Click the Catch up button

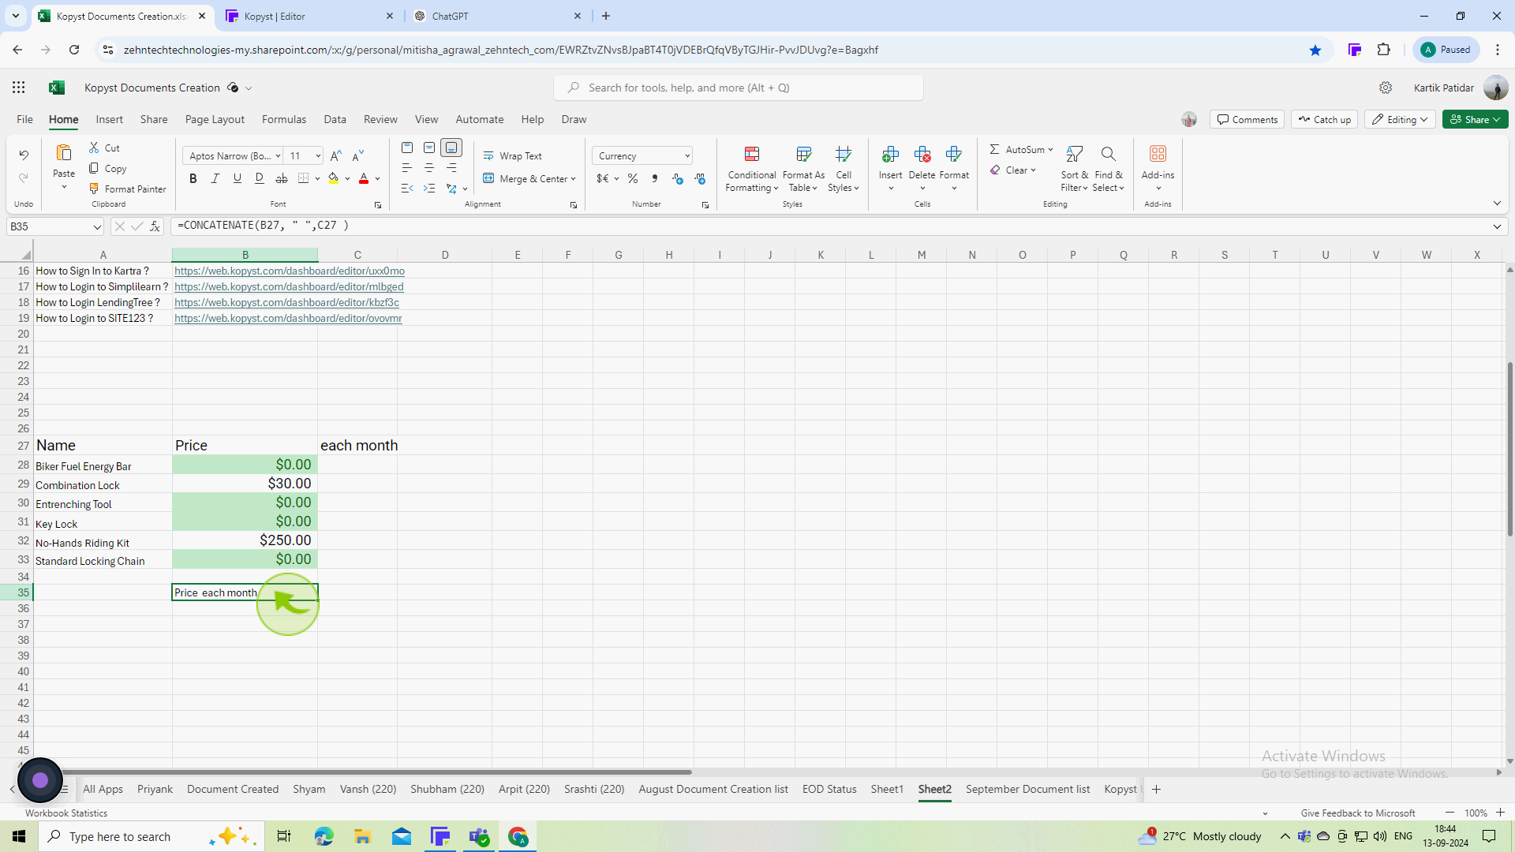pyautogui.click(x=1324, y=120)
